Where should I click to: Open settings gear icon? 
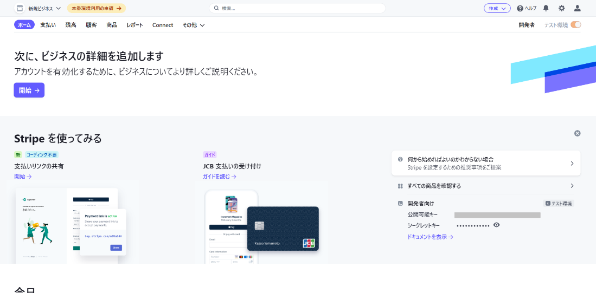point(561,8)
